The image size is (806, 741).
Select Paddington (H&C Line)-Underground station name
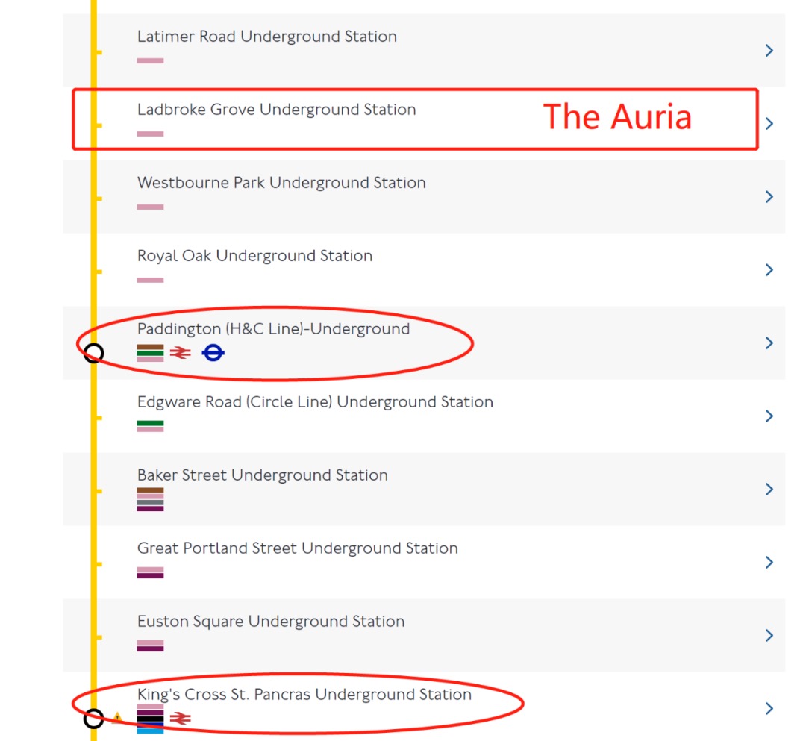(273, 329)
